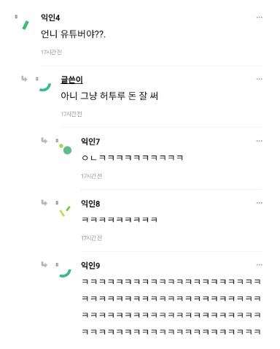Click the reply arrow beside 익인9
Image resolution: width=280 pixels, height=349 pixels.
point(44,264)
